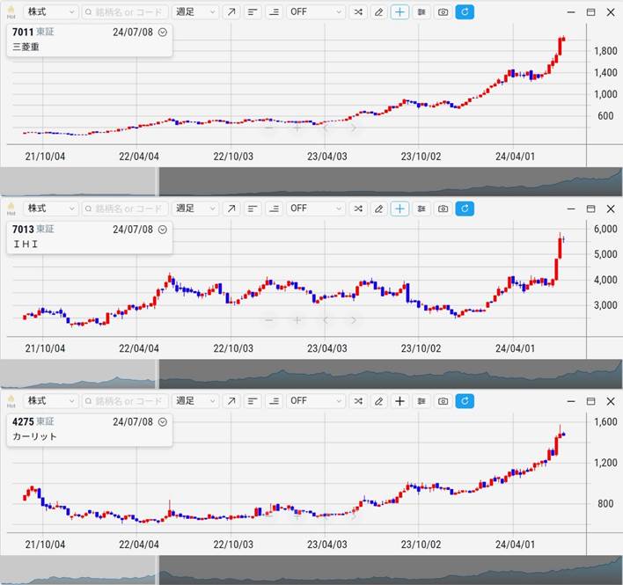Open the 週足 timeframe dropdown in 三菱重 panel
The image size is (623, 585).
click(x=194, y=12)
